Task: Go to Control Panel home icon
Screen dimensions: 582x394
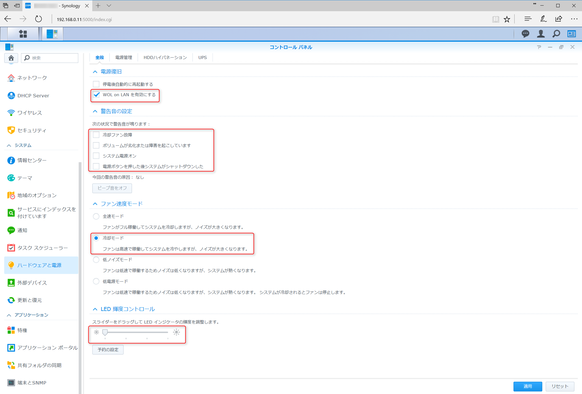Action: [x=11, y=58]
